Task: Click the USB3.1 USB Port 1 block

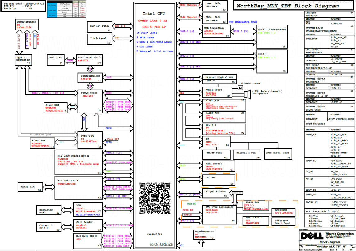Action: pos(272,62)
